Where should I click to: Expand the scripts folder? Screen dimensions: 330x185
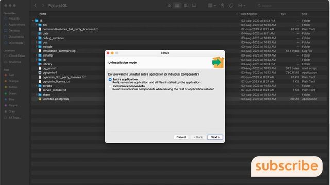click(x=37, y=86)
